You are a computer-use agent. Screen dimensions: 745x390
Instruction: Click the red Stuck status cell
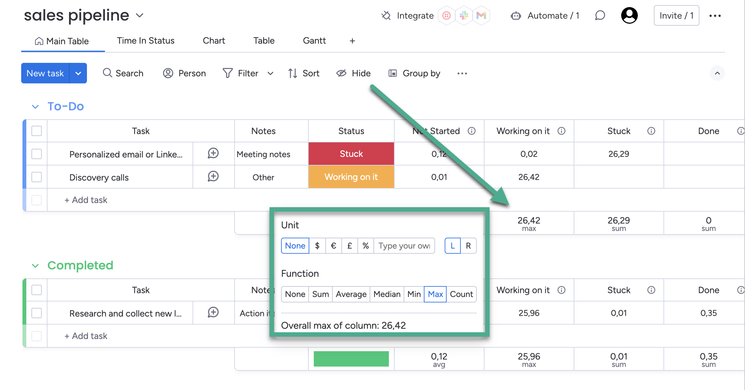[x=351, y=154]
